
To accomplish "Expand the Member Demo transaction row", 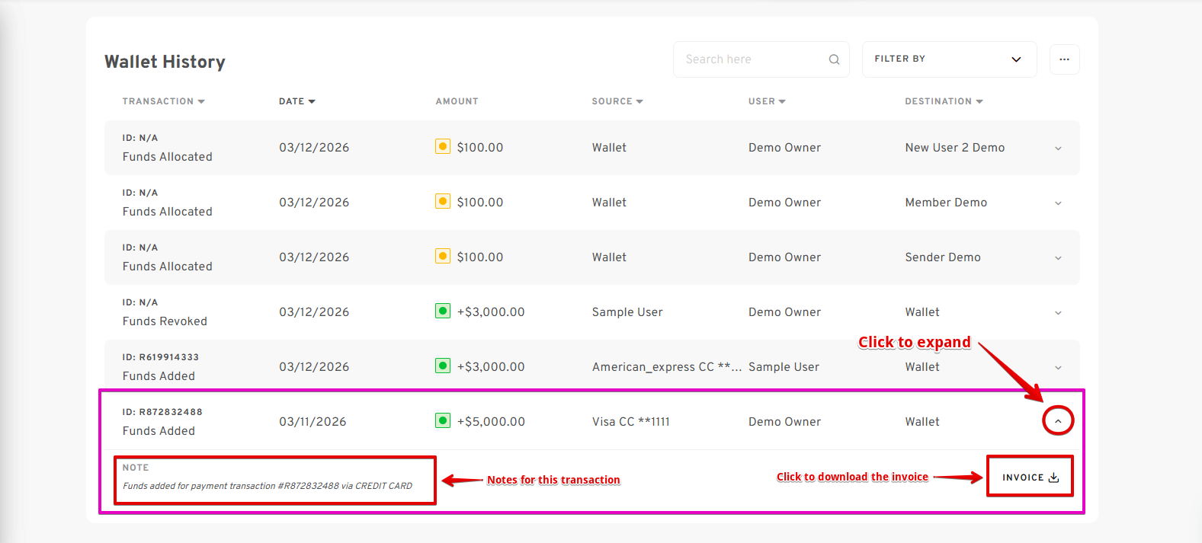I will pos(1058,203).
